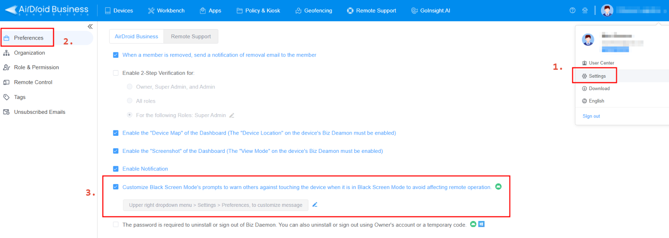Open the Geofencing menu
This screenshot has height=238, width=669.
click(x=314, y=10)
